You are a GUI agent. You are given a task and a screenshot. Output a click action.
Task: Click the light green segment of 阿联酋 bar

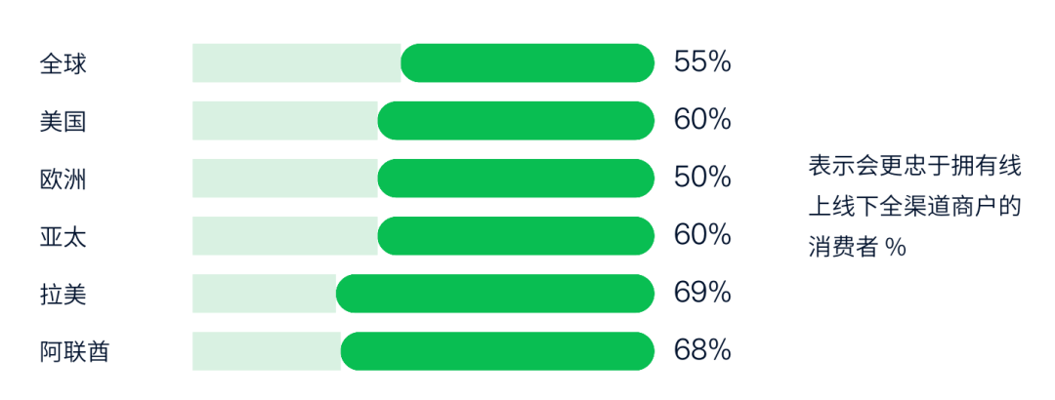click(266, 351)
